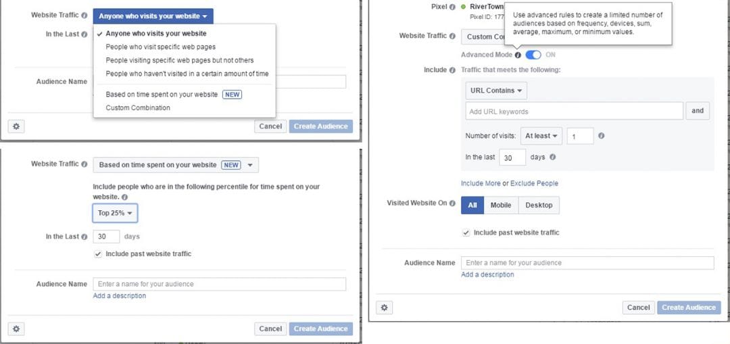This screenshot has height=344, width=730.
Task: Click Website Traffic info icon in right dialog
Action: point(452,36)
